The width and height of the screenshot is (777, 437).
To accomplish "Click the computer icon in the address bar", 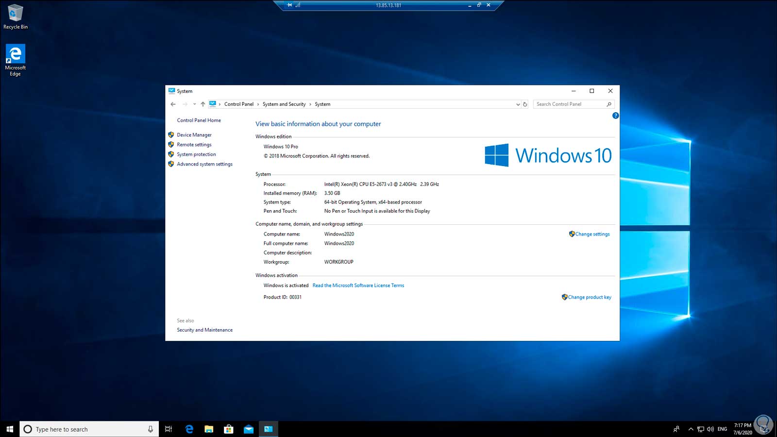I will 213,104.
